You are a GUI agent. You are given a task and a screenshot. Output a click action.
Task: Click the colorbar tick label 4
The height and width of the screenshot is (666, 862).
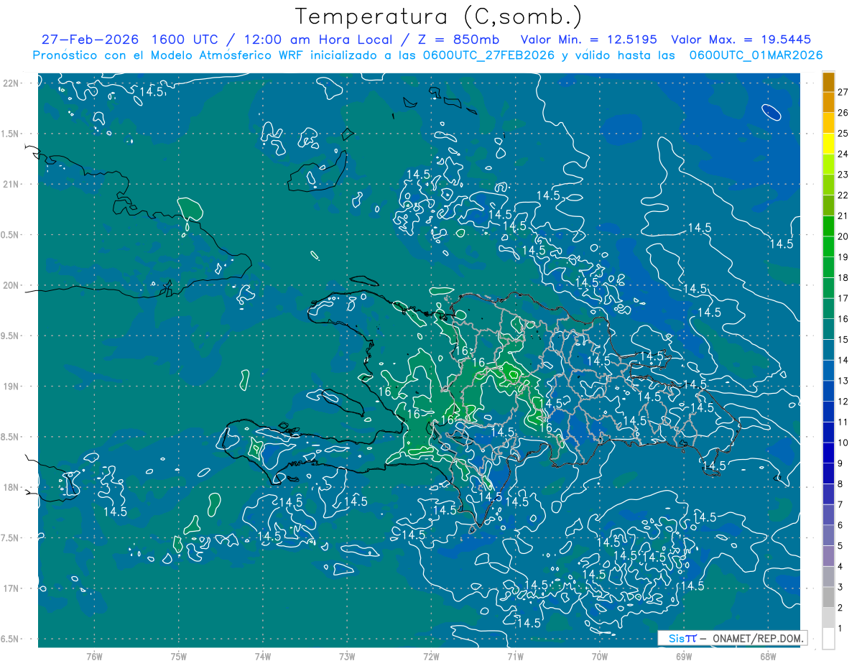pyautogui.click(x=840, y=567)
